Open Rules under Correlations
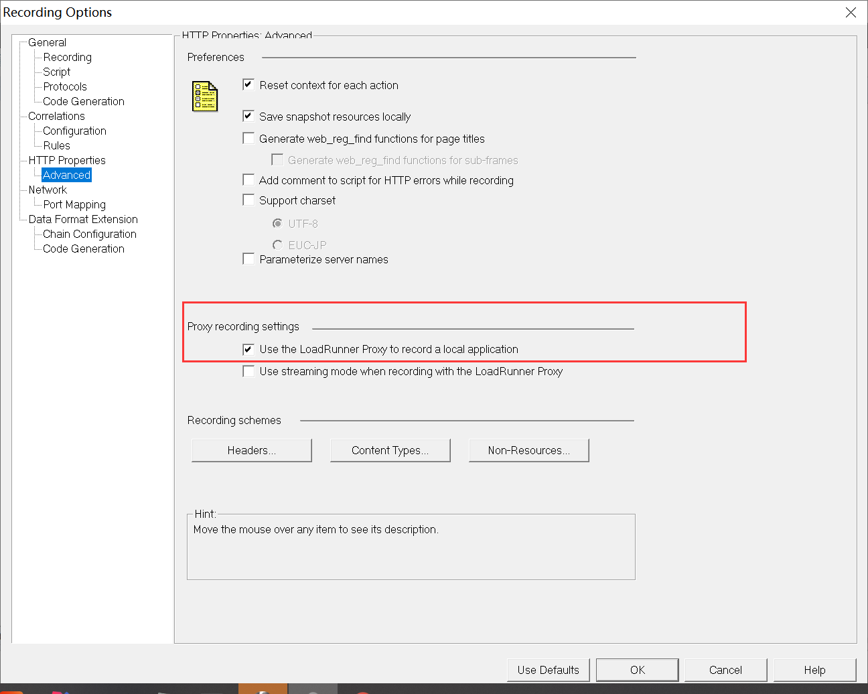Viewport: 868px width, 694px height. click(x=56, y=145)
